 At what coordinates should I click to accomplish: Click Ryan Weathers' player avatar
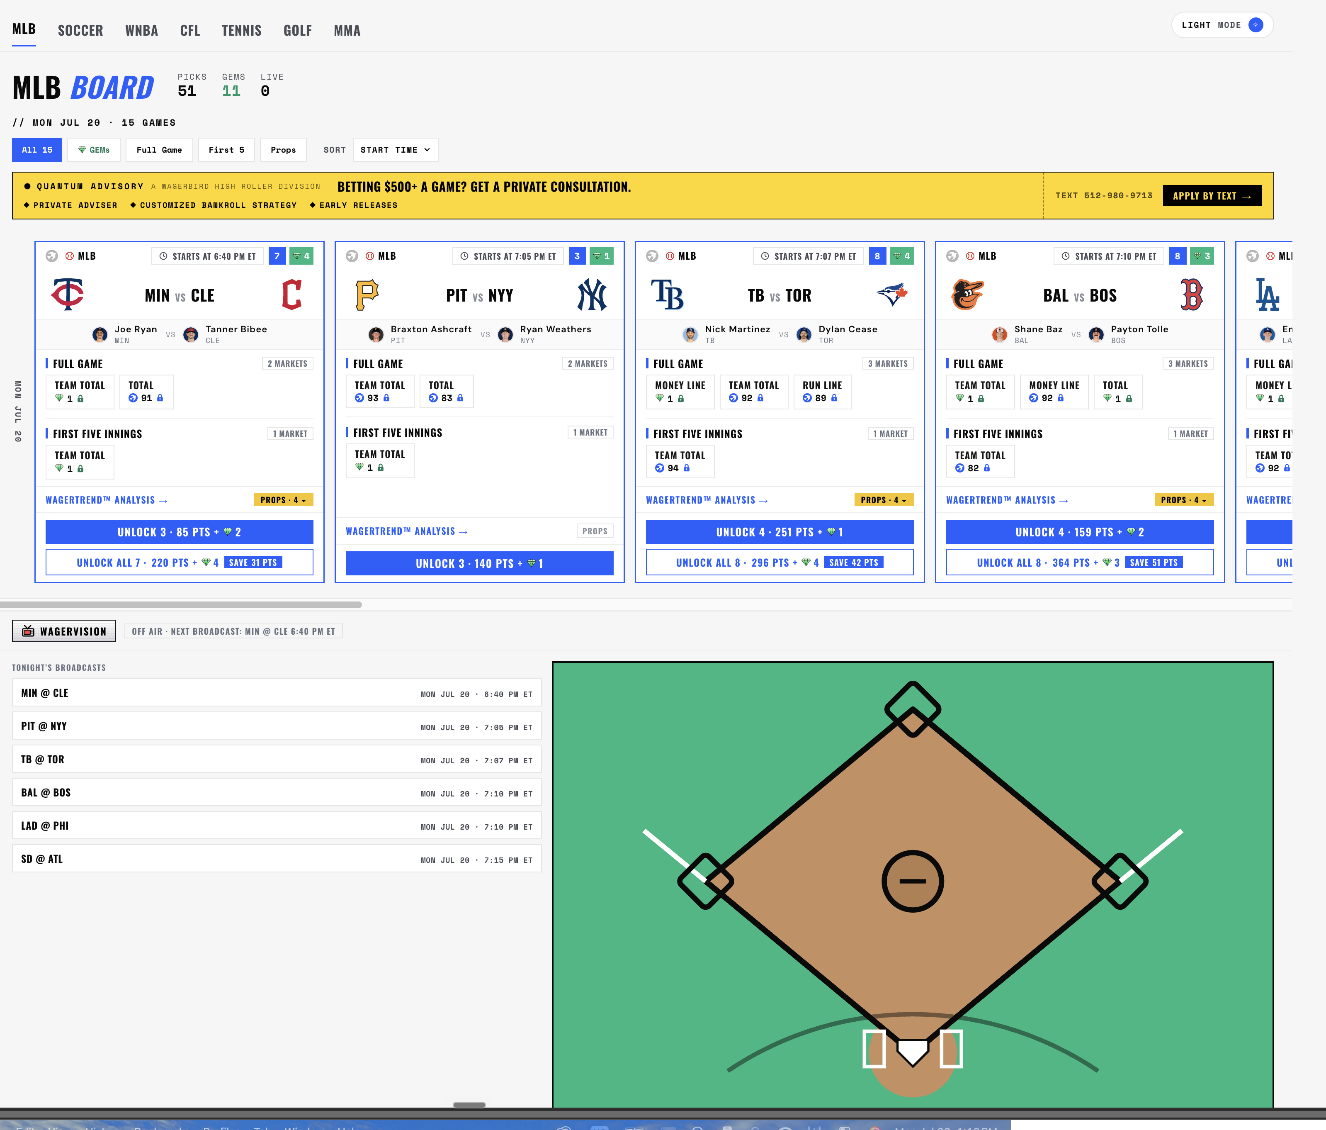tap(505, 334)
